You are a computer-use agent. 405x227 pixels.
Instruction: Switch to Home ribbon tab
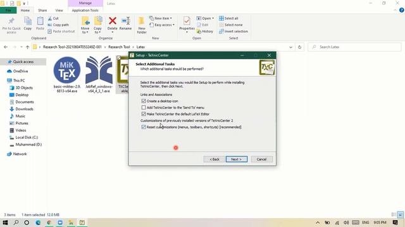pos(25,10)
